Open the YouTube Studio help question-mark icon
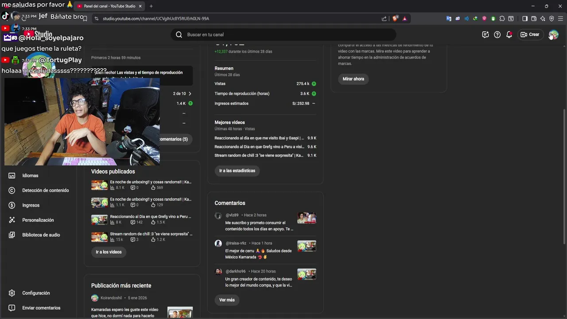Screen dimensions: 567x319 click(x=497, y=35)
